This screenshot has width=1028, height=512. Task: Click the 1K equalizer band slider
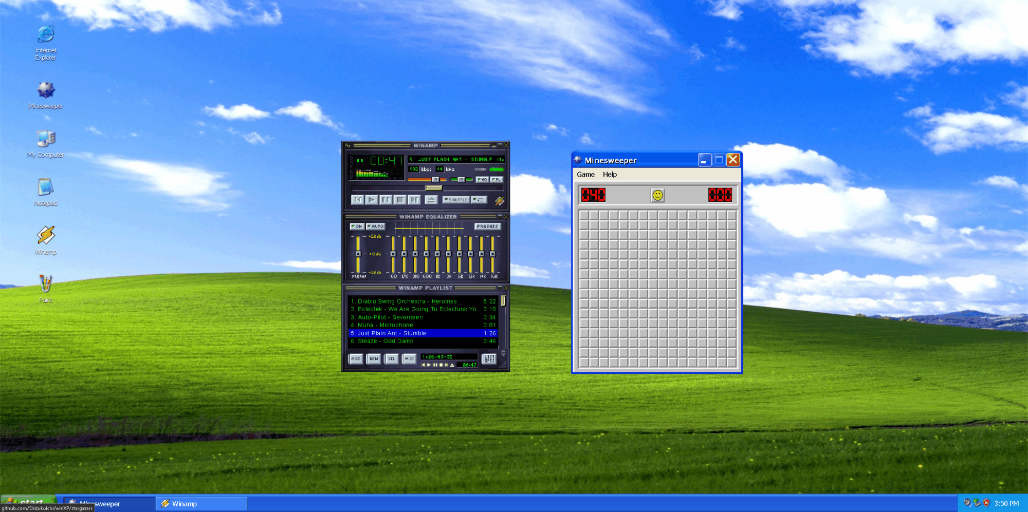pos(437,254)
